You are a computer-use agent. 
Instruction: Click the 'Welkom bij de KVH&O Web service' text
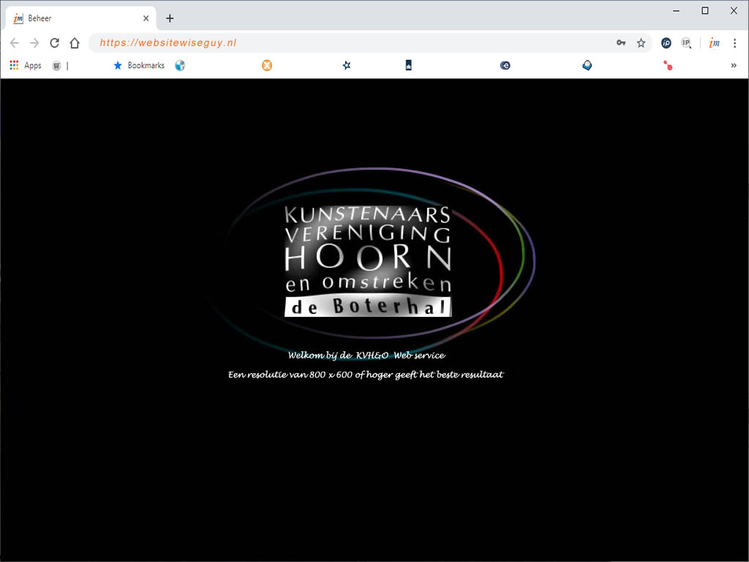[x=366, y=355]
